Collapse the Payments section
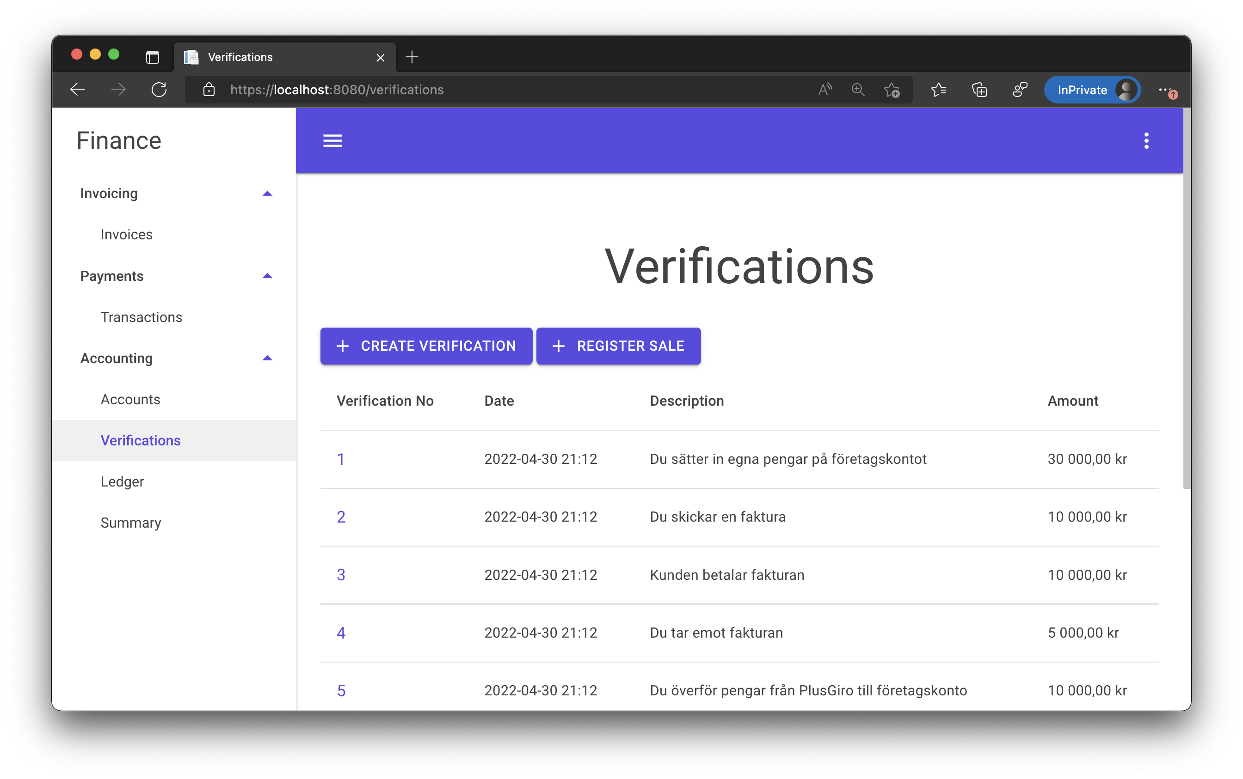The image size is (1243, 779). tap(267, 275)
